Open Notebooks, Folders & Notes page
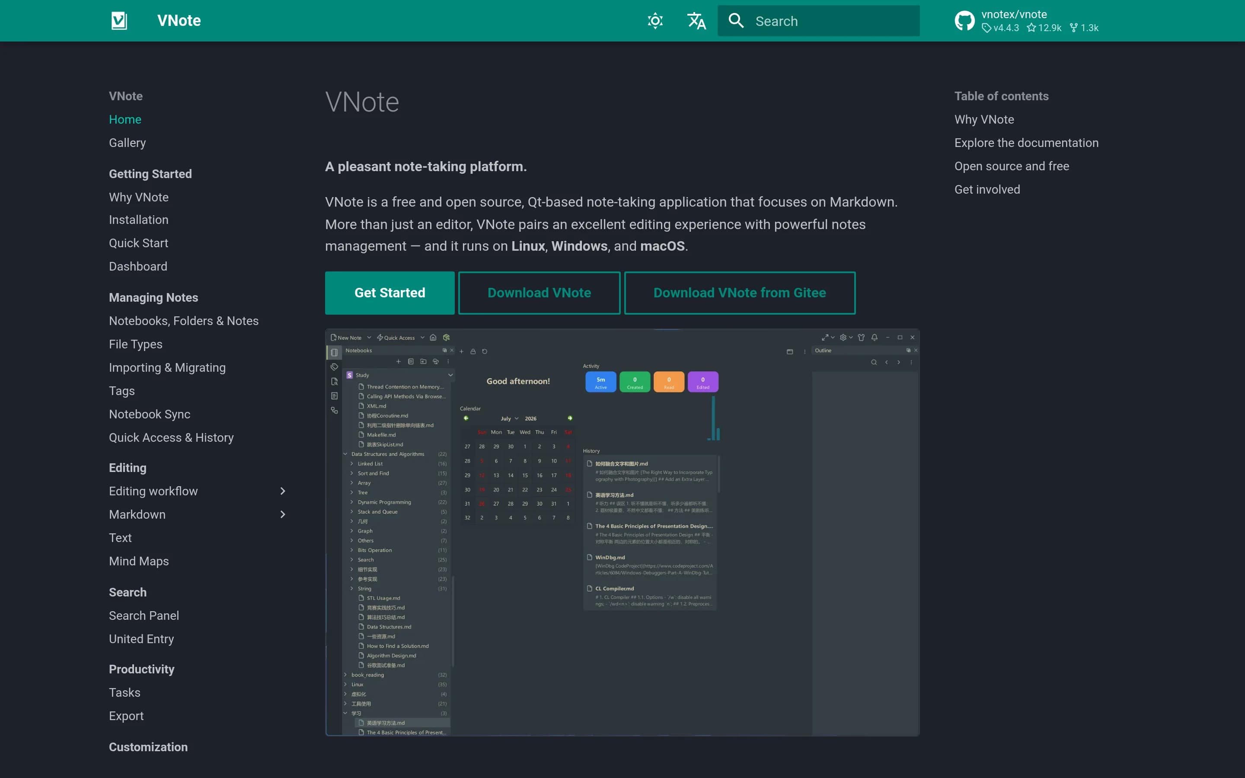Screen dimensions: 1245x778 [184, 321]
